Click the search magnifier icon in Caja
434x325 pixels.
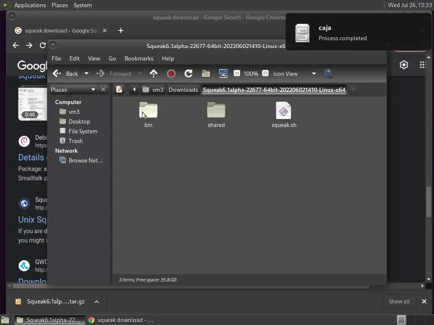point(328,74)
